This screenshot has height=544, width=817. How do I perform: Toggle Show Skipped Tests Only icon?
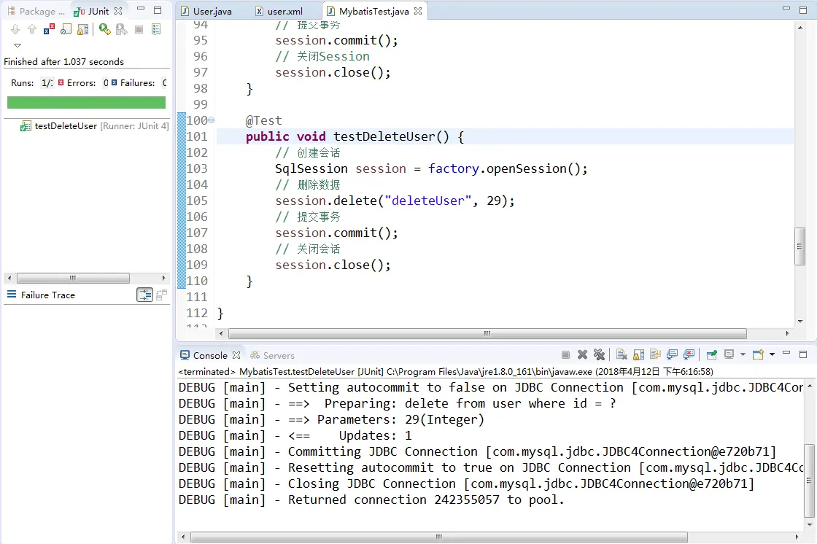coord(66,30)
